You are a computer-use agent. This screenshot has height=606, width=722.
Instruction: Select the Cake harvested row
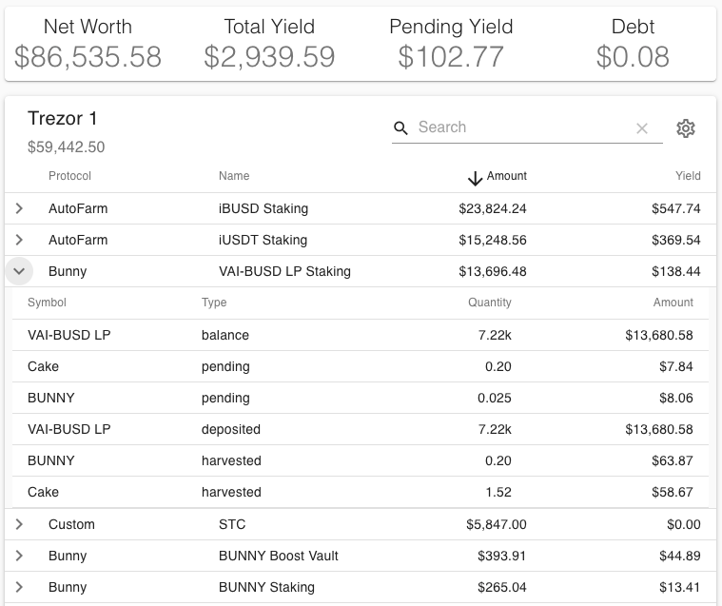click(x=361, y=492)
